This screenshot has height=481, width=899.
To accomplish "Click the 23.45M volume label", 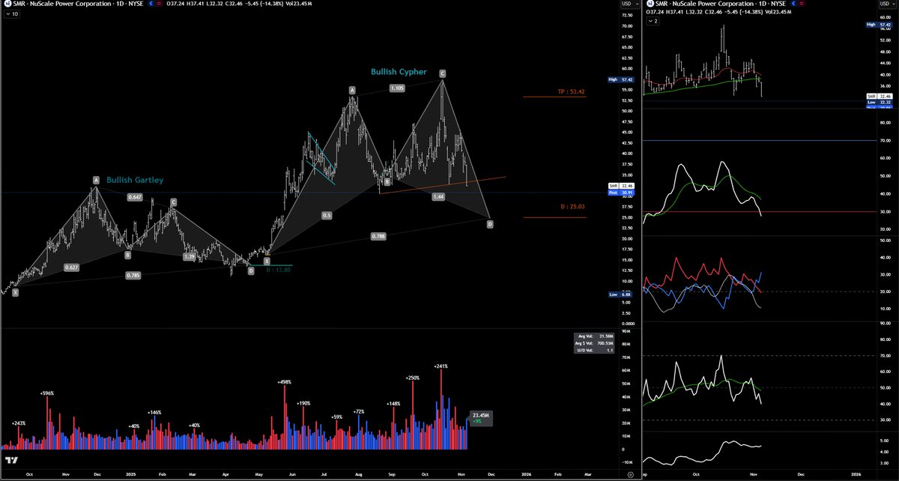I will [480, 417].
